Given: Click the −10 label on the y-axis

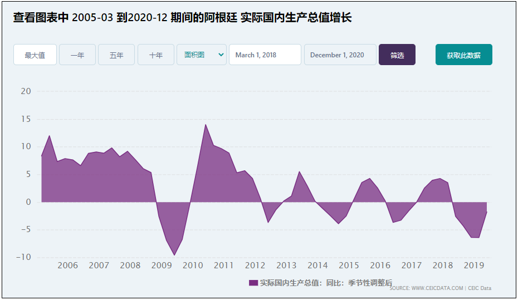Looking at the screenshot, I should pos(23,257).
